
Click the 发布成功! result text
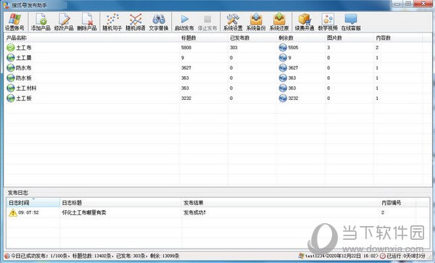point(194,212)
